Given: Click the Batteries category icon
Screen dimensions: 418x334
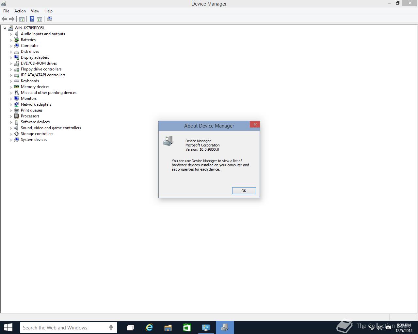Looking at the screenshot, I should point(17,40).
